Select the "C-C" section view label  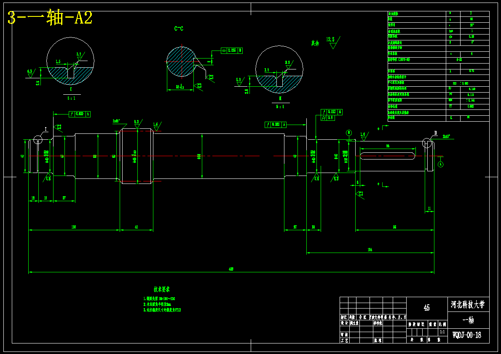(x=179, y=29)
